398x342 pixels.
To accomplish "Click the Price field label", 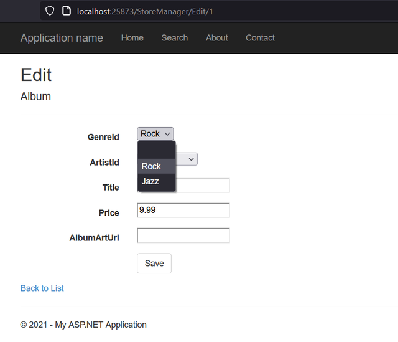I will 109,213.
